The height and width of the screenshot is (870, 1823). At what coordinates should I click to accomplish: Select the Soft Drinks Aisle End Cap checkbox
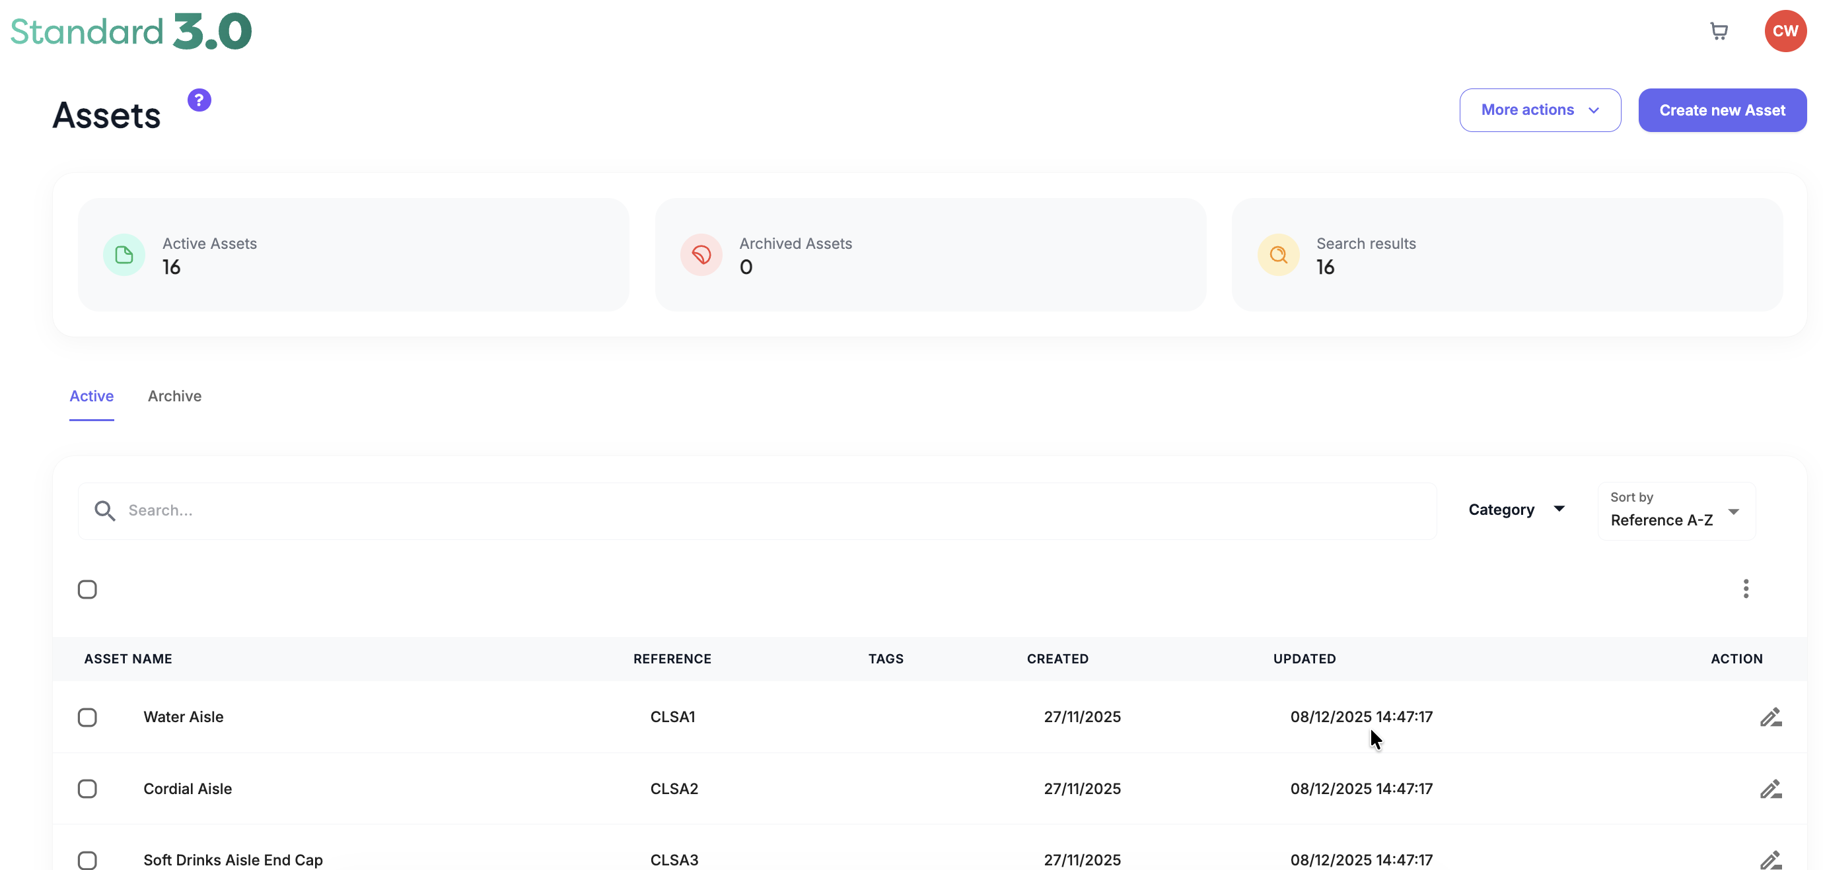point(87,860)
